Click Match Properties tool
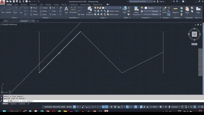The height and width of the screenshot is (115, 204). [136, 11]
